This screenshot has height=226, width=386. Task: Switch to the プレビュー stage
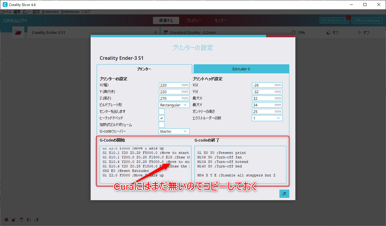coord(194,20)
